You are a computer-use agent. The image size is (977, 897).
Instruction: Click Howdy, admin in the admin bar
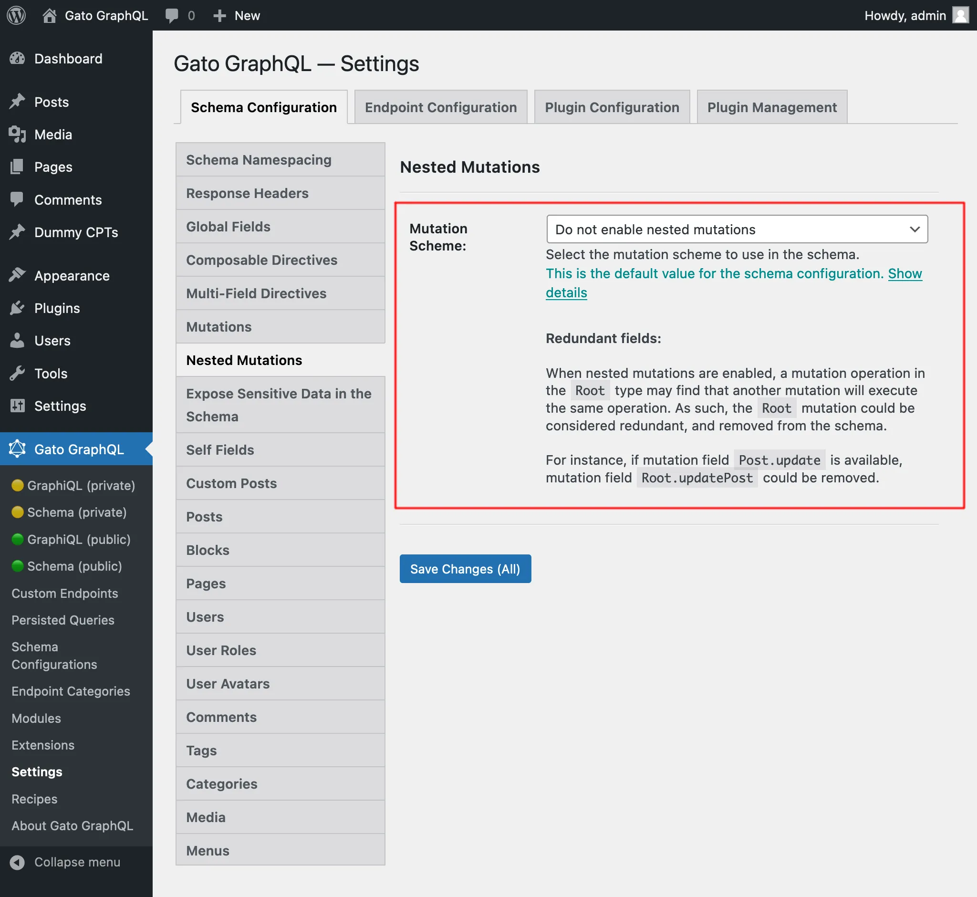coord(904,16)
